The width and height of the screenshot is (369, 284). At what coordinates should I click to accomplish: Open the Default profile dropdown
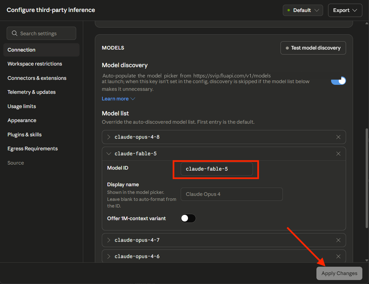tap(303, 10)
